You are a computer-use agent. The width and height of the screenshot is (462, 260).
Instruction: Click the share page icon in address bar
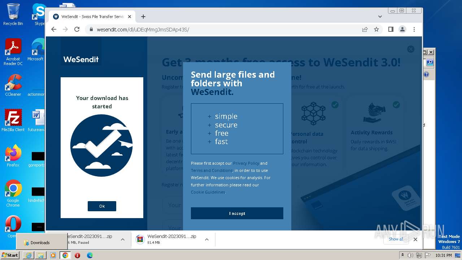pyautogui.click(x=365, y=30)
